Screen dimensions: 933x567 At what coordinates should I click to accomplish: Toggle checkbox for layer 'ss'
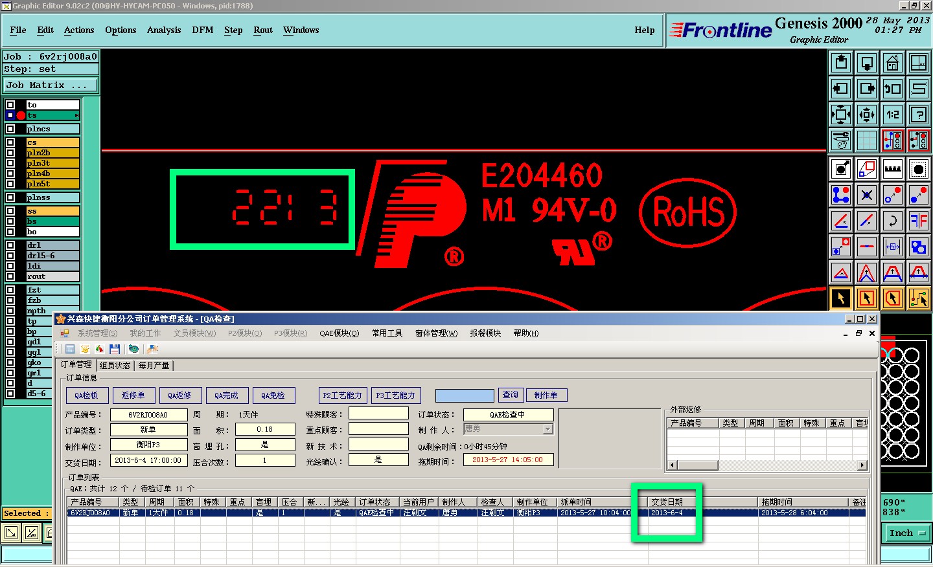(10, 211)
